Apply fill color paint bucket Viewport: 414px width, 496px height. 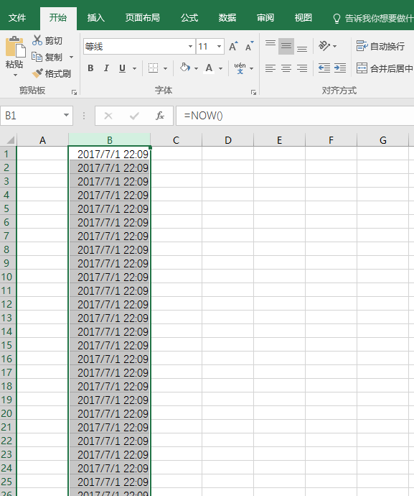[185, 68]
